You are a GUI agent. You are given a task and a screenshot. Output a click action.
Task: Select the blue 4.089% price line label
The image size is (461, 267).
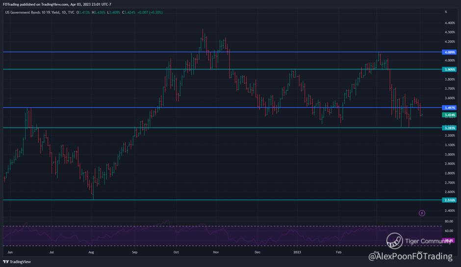click(x=449, y=52)
